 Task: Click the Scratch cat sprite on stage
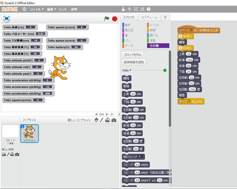click(x=60, y=68)
